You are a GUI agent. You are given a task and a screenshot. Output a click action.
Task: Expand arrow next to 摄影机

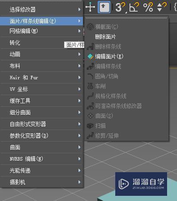(79, 182)
